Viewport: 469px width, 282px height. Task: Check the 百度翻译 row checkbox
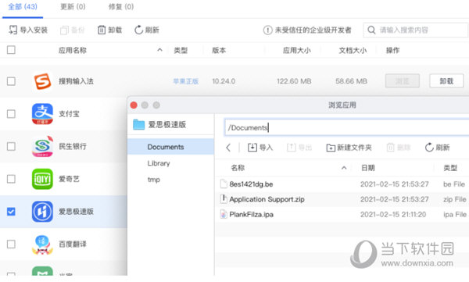(11, 244)
